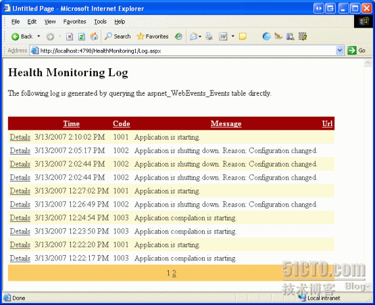Sort the log by Url column

tap(327, 123)
